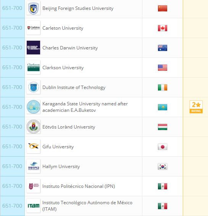Click the Ireland flag icon
208x216 pixels.
[163, 87]
